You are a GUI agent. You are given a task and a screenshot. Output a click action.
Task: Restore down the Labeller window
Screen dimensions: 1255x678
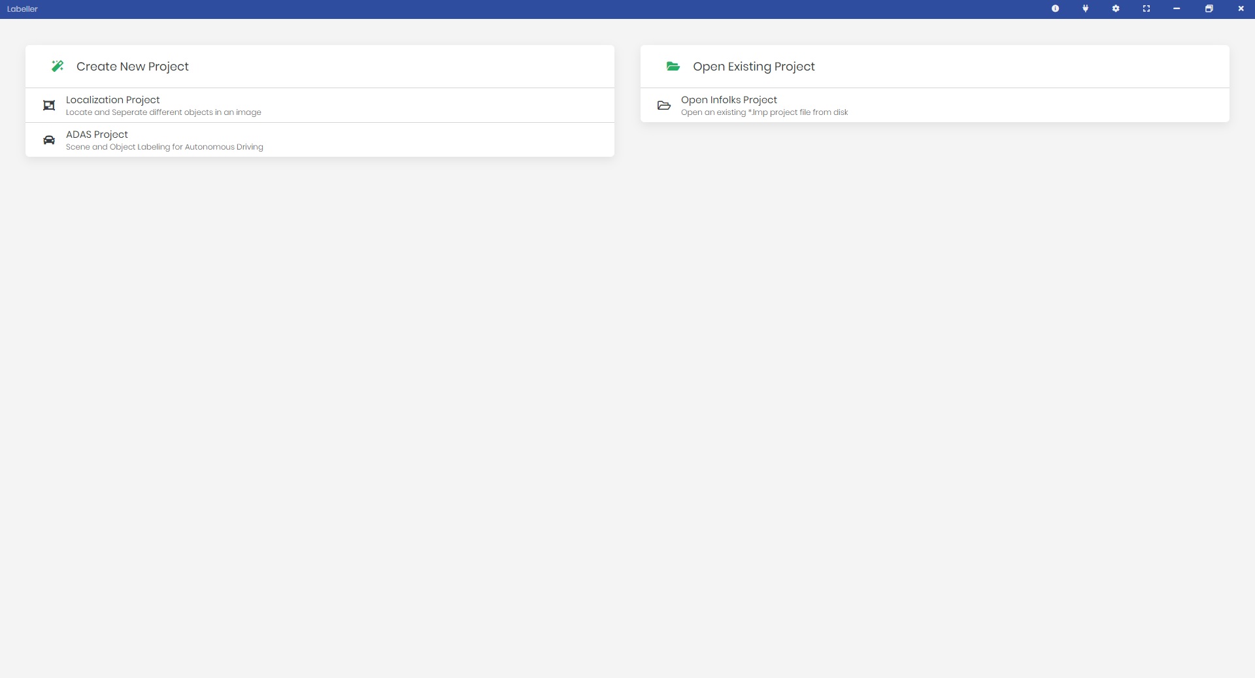coord(1209,8)
